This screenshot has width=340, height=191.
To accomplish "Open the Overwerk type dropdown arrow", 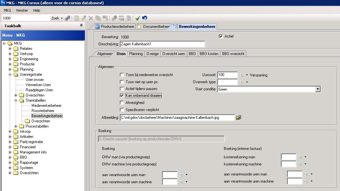I will (247, 82).
